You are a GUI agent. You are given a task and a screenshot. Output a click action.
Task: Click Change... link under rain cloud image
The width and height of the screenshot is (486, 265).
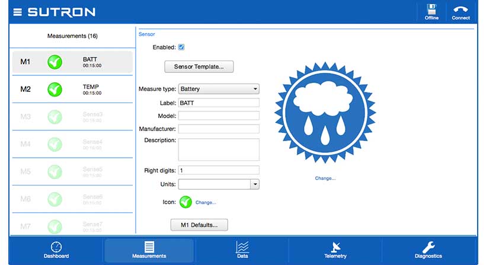325,178
